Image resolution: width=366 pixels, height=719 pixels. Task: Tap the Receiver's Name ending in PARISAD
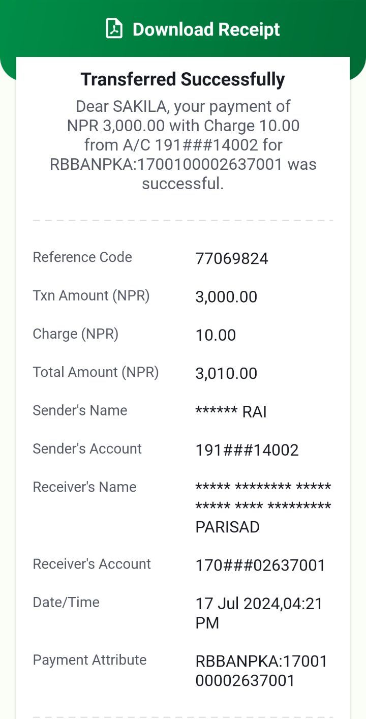point(263,507)
